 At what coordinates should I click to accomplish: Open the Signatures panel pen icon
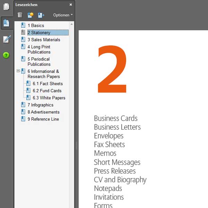(6, 39)
